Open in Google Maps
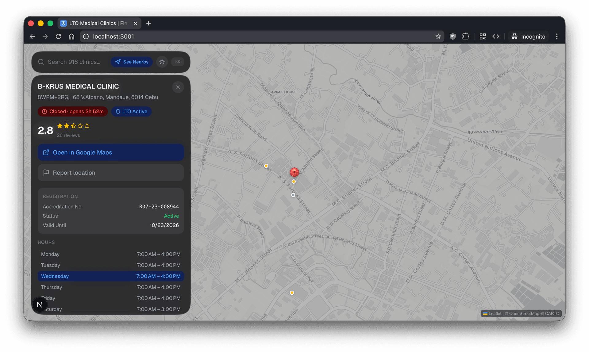The height and width of the screenshot is (352, 589). [x=111, y=152]
